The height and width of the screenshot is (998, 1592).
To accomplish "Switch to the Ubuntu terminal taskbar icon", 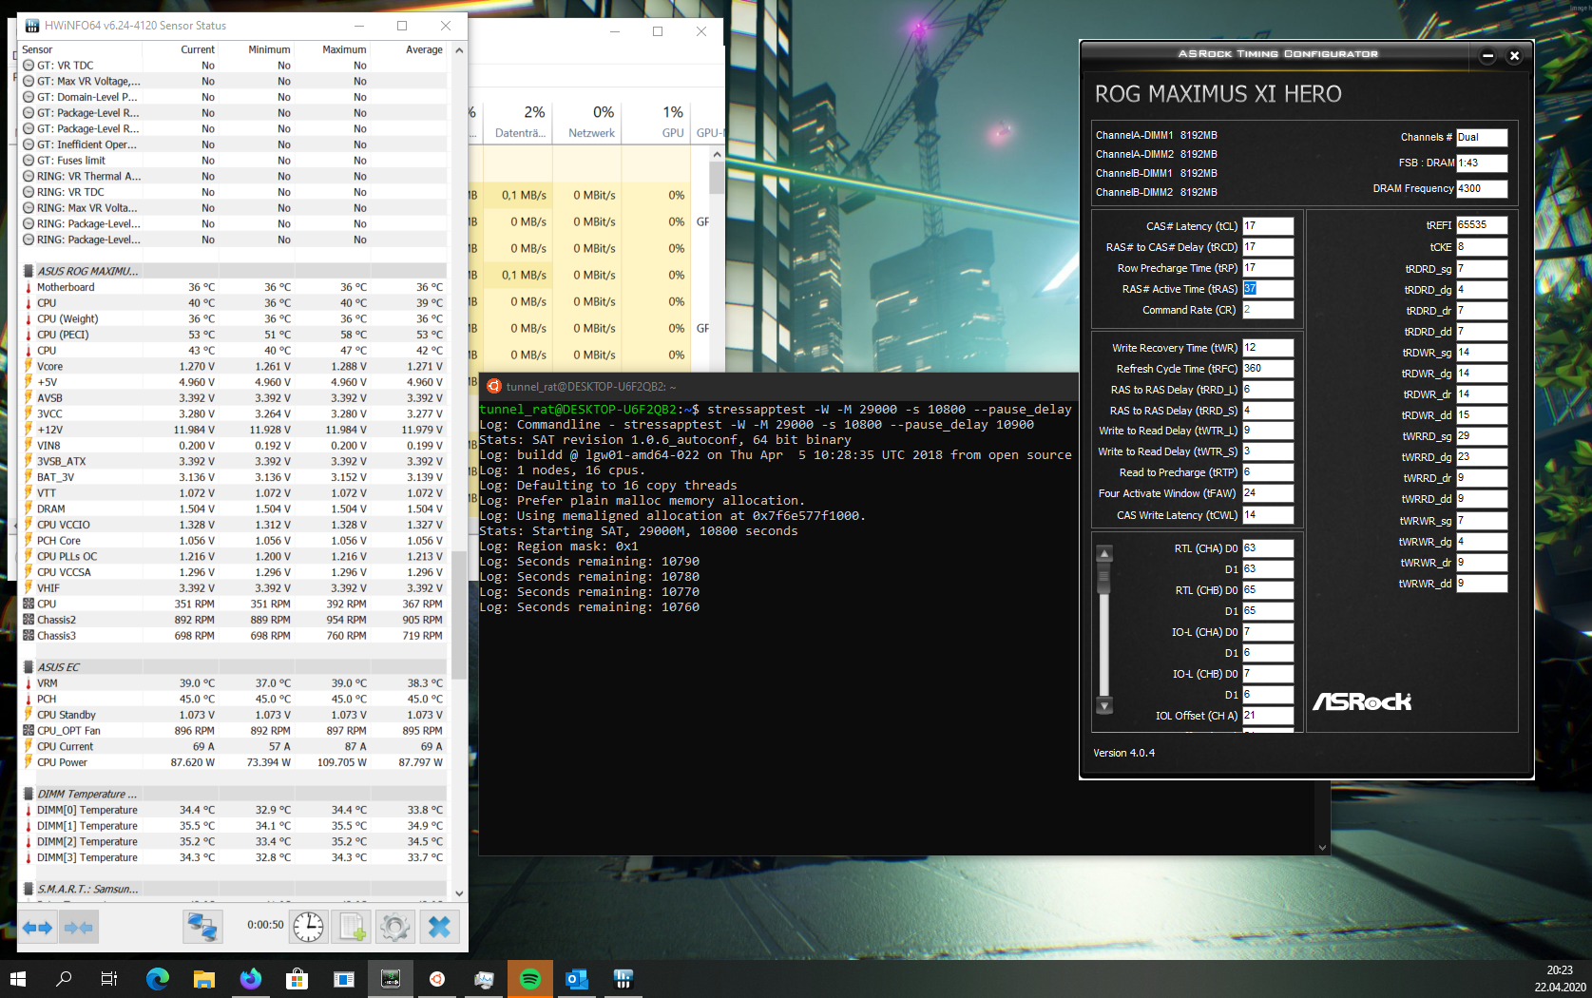I will point(437,979).
